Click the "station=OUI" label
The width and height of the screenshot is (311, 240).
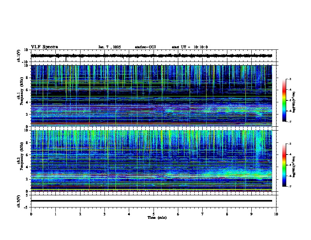point(145,47)
